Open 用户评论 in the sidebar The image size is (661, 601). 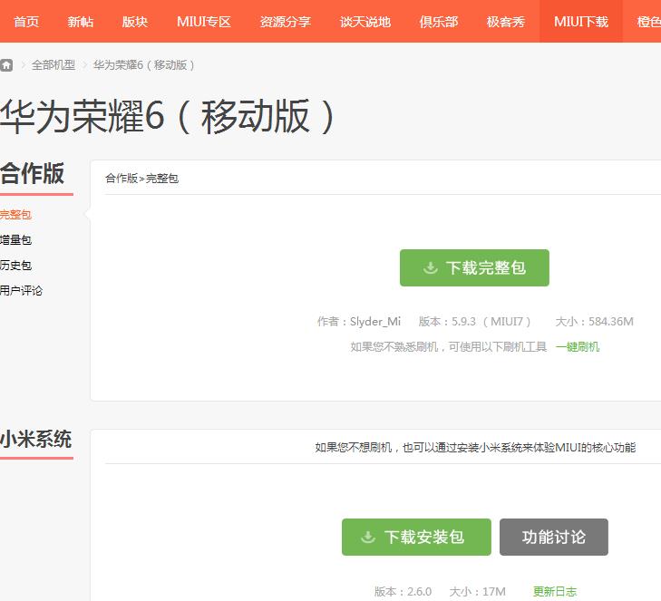pos(21,290)
